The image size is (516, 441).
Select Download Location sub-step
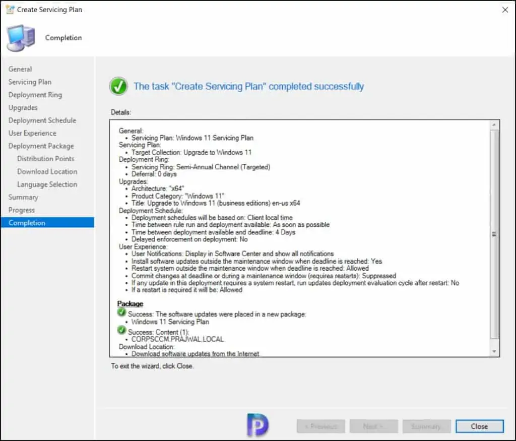pyautogui.click(x=47, y=171)
